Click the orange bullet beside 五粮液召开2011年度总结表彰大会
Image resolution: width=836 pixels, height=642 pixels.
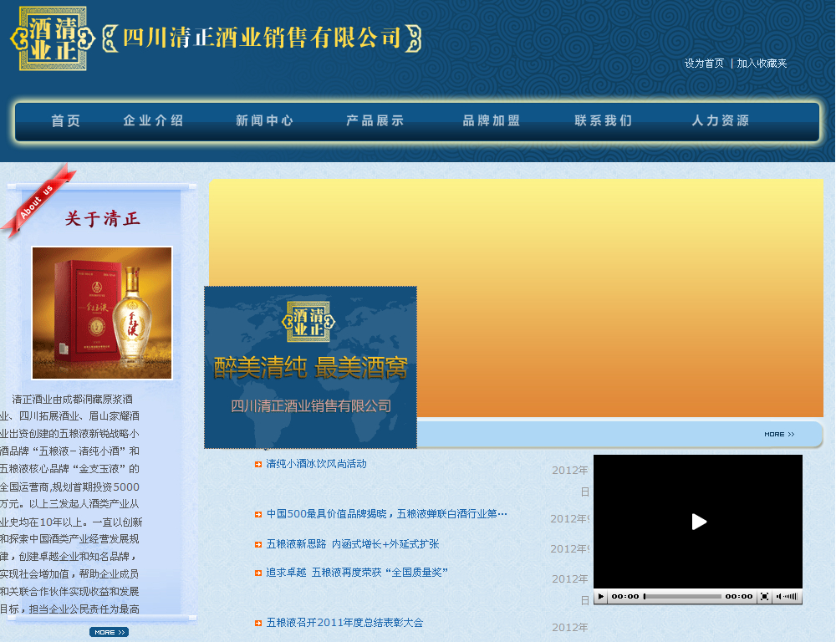tap(258, 623)
